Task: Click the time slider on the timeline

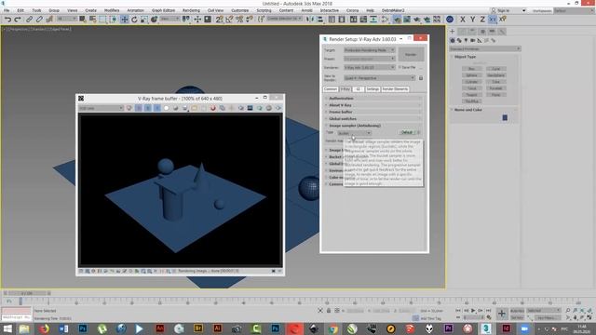Action: [x=27, y=293]
